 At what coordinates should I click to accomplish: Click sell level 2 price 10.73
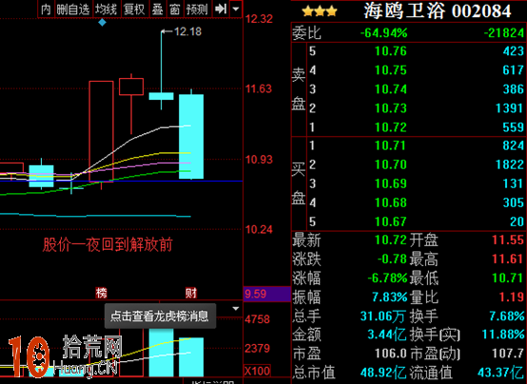point(391,108)
